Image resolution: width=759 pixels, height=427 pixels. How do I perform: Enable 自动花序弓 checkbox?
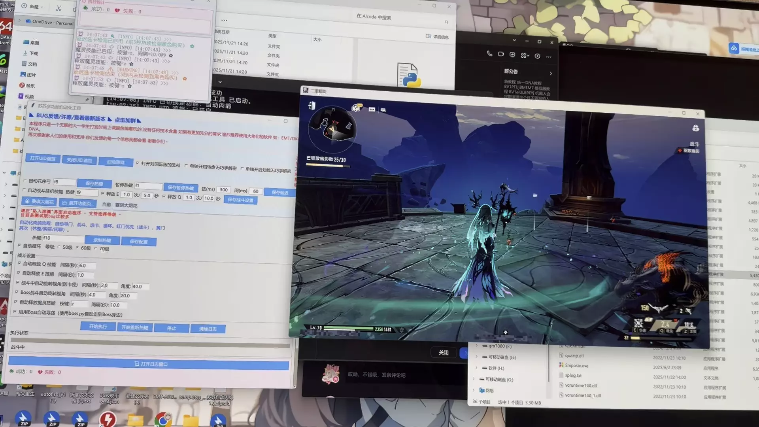coord(25,181)
